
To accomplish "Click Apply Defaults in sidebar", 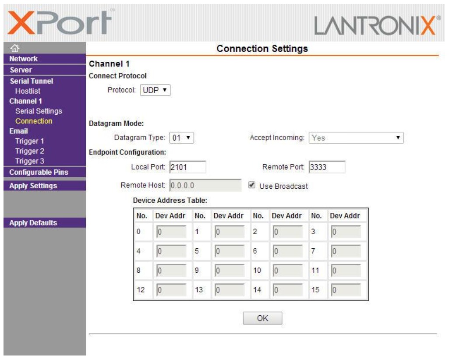I will 34,223.
